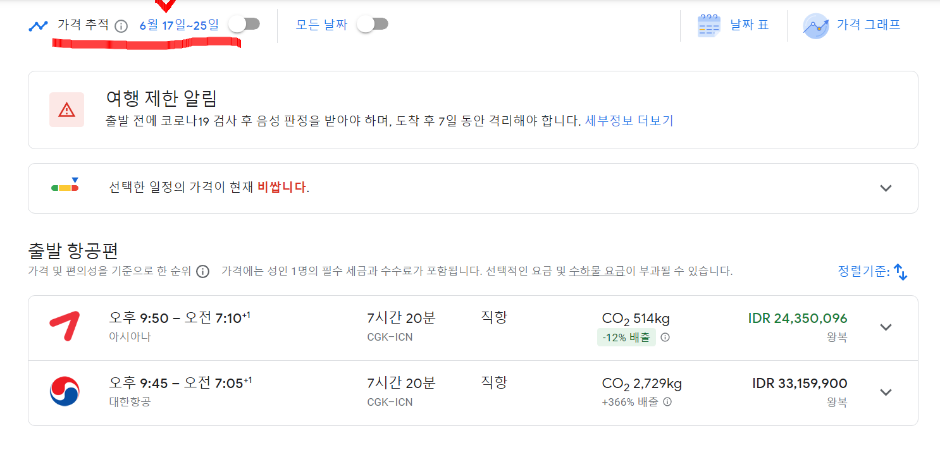Screen dimensions: 940x450
Task: Expand the Asiana flight details
Action: (886, 327)
